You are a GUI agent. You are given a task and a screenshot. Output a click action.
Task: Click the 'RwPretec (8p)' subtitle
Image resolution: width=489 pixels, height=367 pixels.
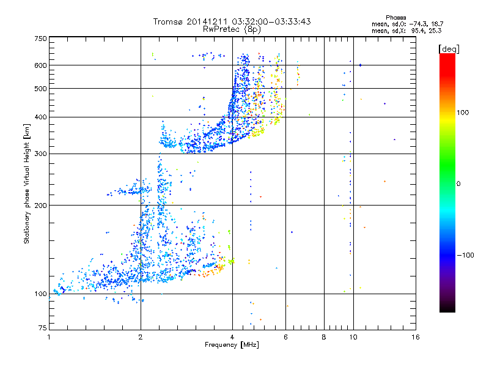coord(232,29)
